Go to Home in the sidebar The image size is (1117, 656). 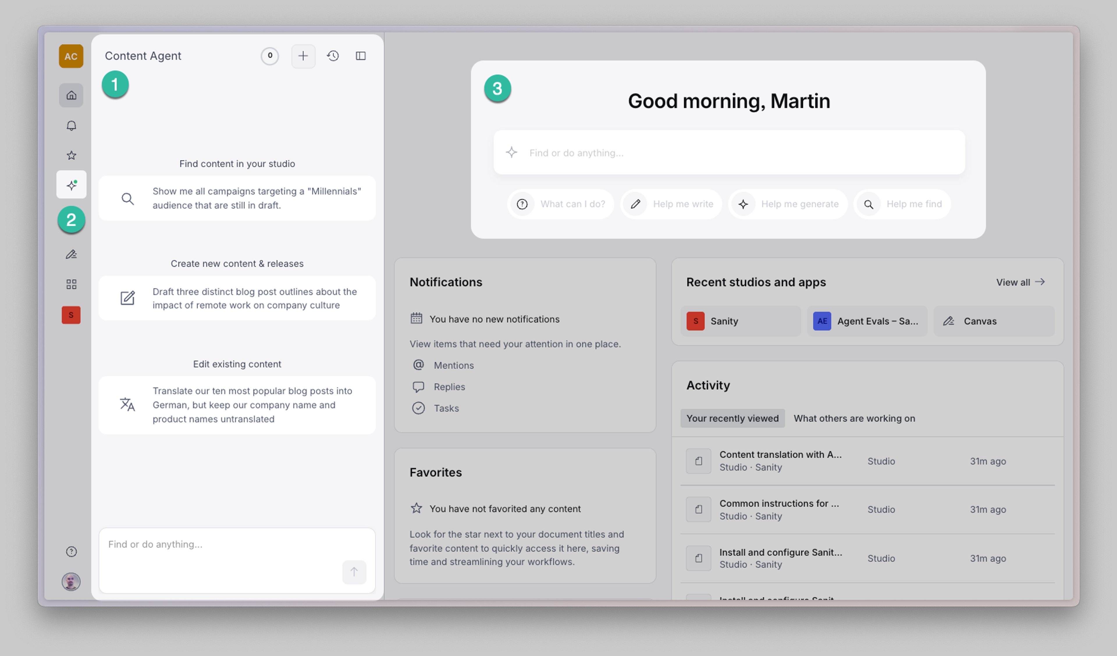(x=71, y=95)
